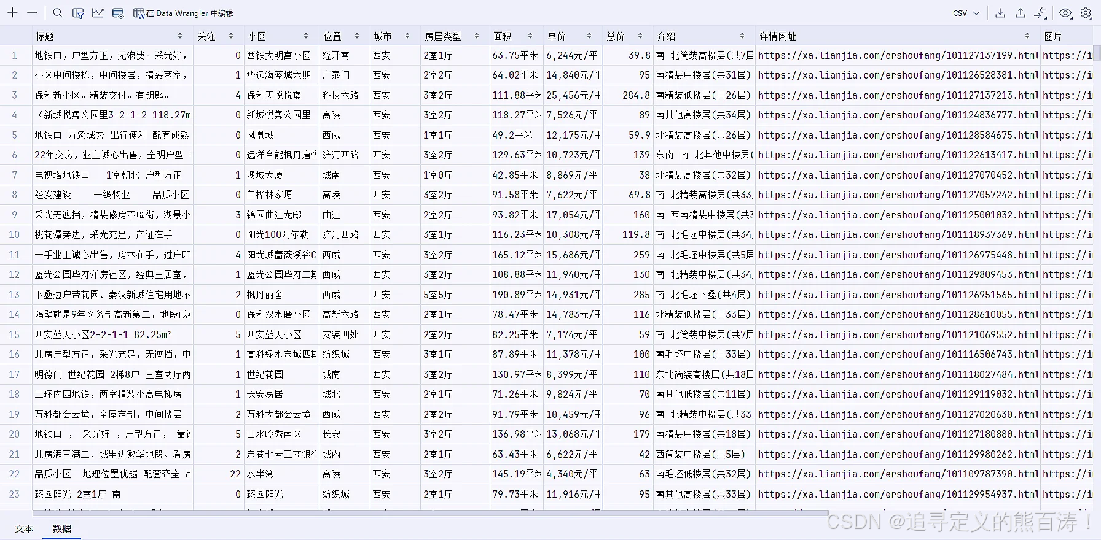1101x540 pixels.
Task: Sort by the 面积 column arrows
Action: point(530,36)
